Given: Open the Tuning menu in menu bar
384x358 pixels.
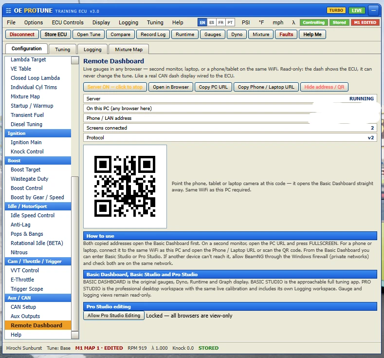Looking at the screenshot, I should point(155,22).
